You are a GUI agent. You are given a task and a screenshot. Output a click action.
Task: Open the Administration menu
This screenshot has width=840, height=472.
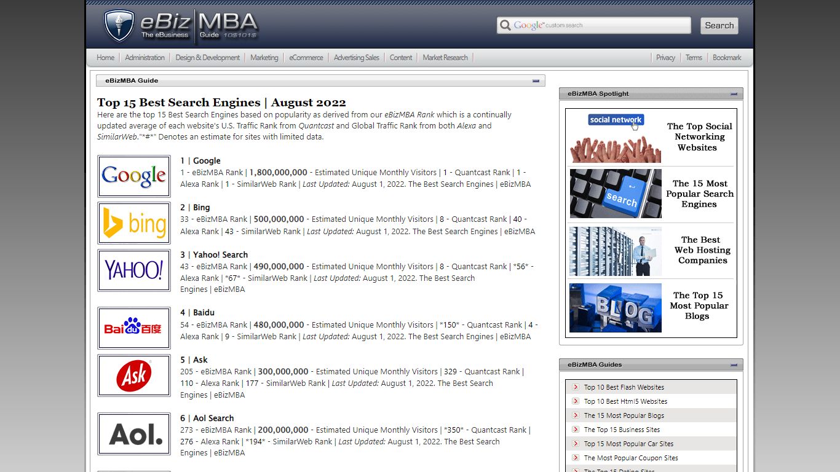(x=145, y=58)
